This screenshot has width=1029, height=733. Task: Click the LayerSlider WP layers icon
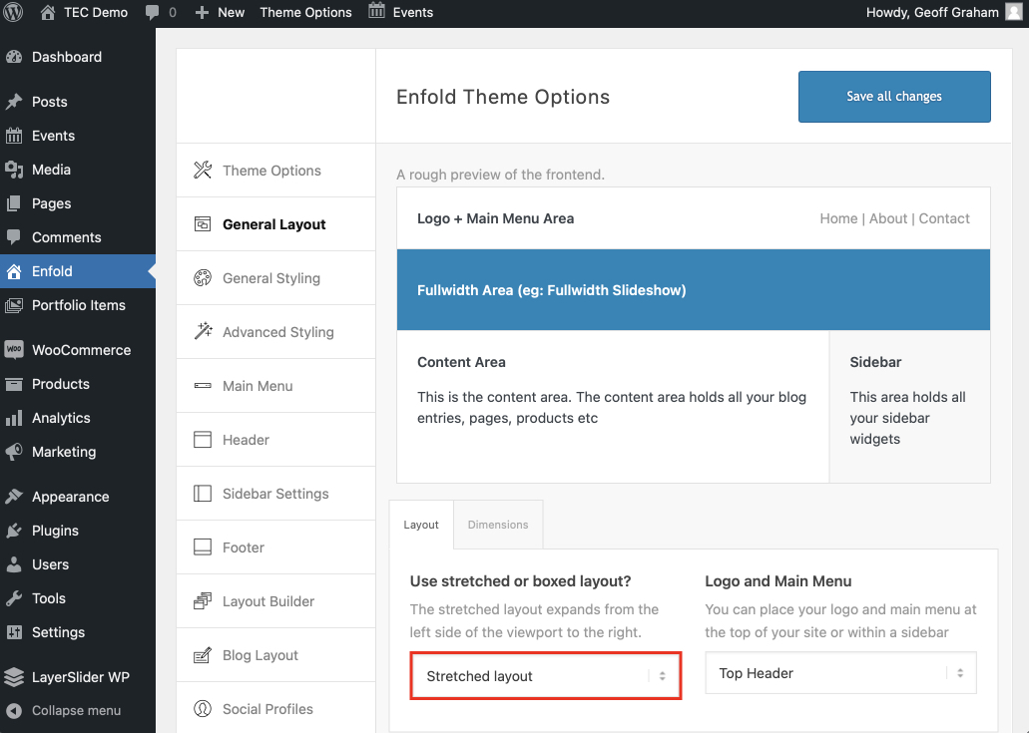click(x=14, y=676)
